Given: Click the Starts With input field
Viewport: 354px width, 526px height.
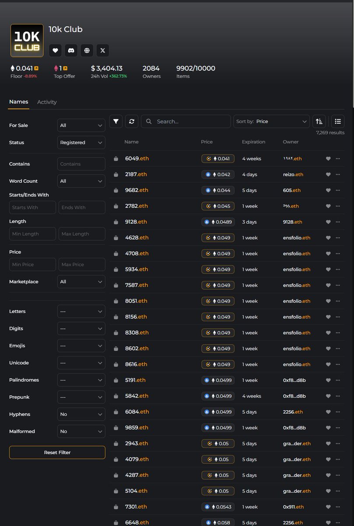Looking at the screenshot, I should (32, 207).
